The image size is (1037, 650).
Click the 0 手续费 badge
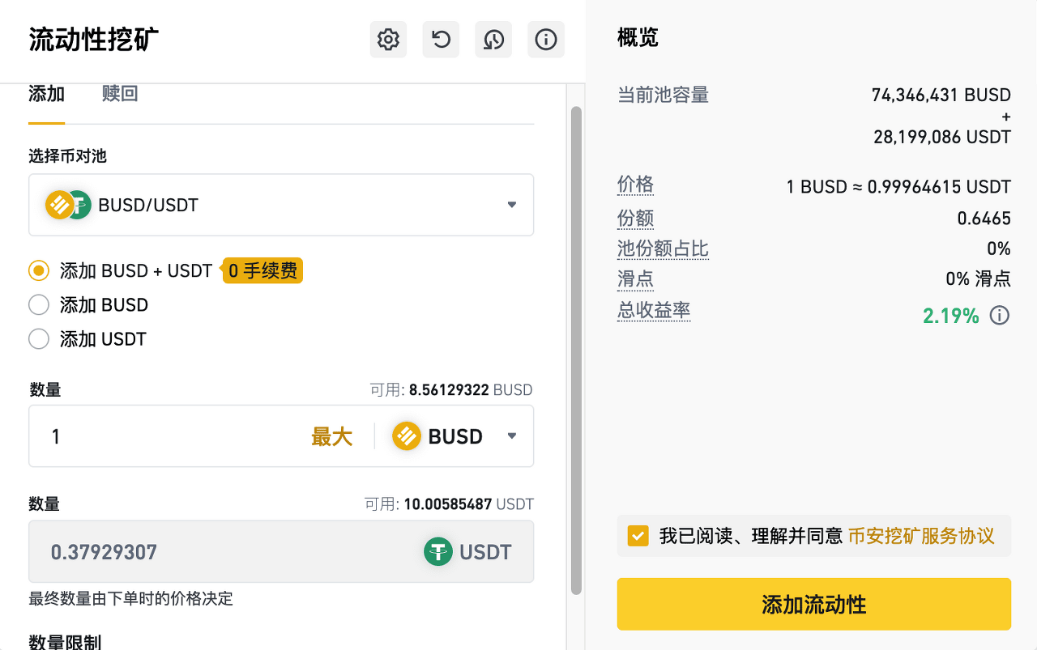[262, 270]
